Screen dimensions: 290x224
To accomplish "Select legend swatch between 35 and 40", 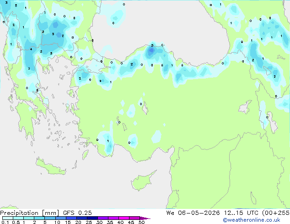I will click(113, 218).
